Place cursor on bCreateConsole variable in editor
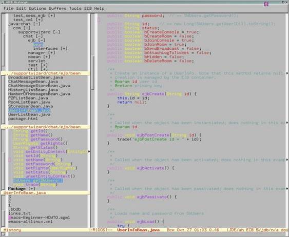 162,32
